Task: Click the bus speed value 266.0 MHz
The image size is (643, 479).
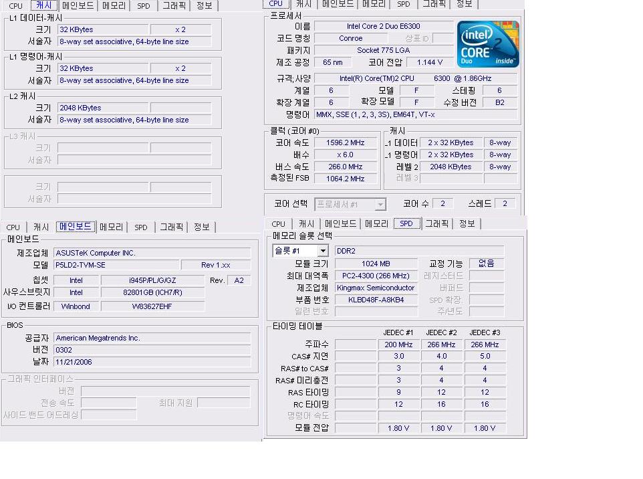Action: coord(346,167)
